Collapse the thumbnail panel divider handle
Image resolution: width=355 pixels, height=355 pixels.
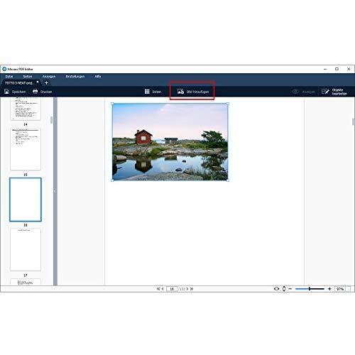click(x=55, y=191)
